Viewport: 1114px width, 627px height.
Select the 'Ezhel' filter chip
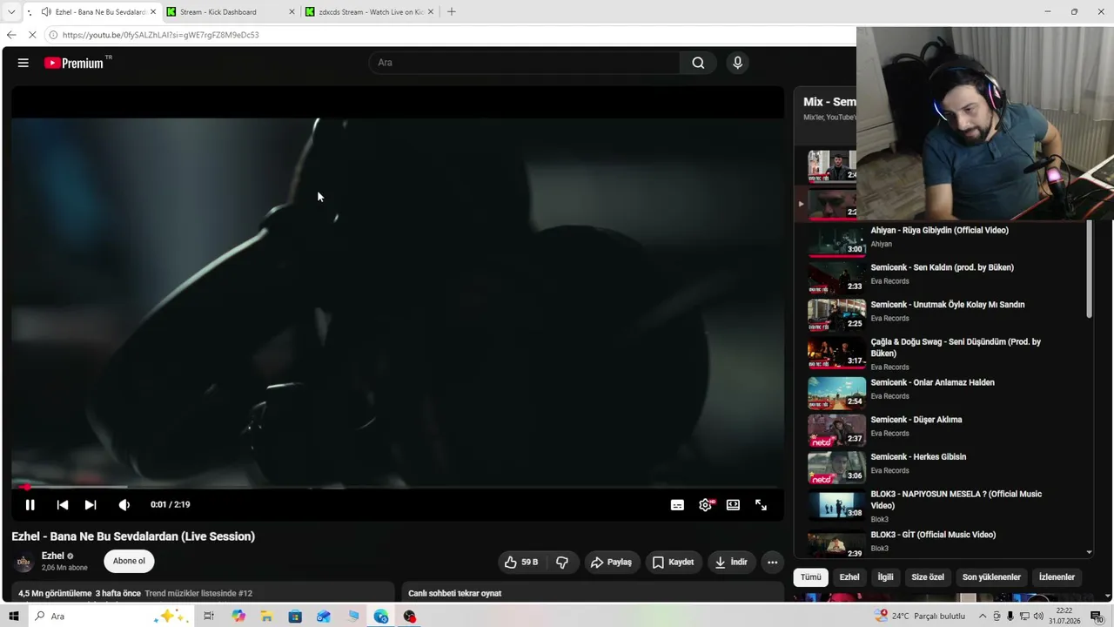849,577
